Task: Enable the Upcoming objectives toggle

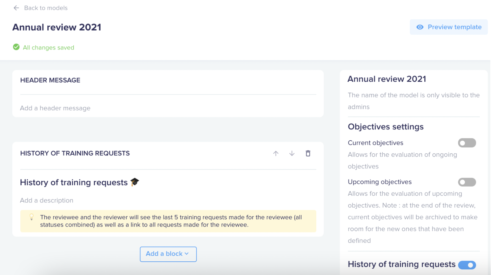Action: tap(467, 182)
